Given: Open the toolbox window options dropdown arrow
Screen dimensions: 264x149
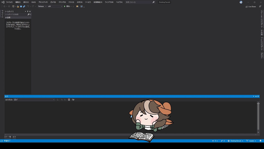Looking at the screenshot, I should point(25,12).
